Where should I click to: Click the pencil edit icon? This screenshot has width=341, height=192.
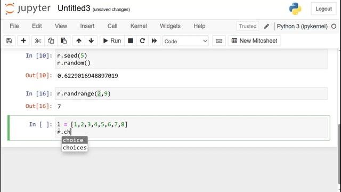(x=266, y=26)
